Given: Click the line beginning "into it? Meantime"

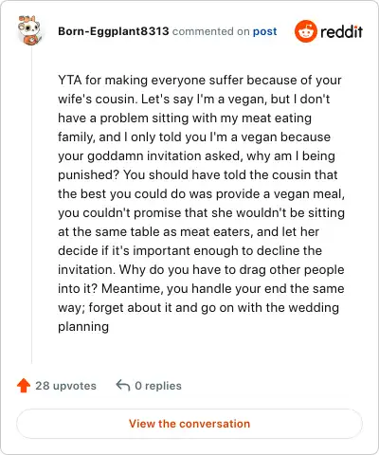Looking at the screenshot, I should pos(201,289).
